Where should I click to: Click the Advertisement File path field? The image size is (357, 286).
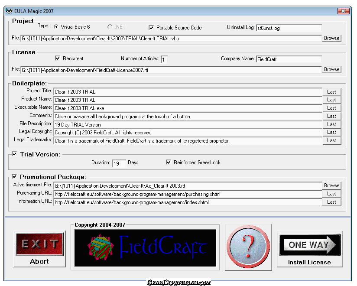[188, 186]
